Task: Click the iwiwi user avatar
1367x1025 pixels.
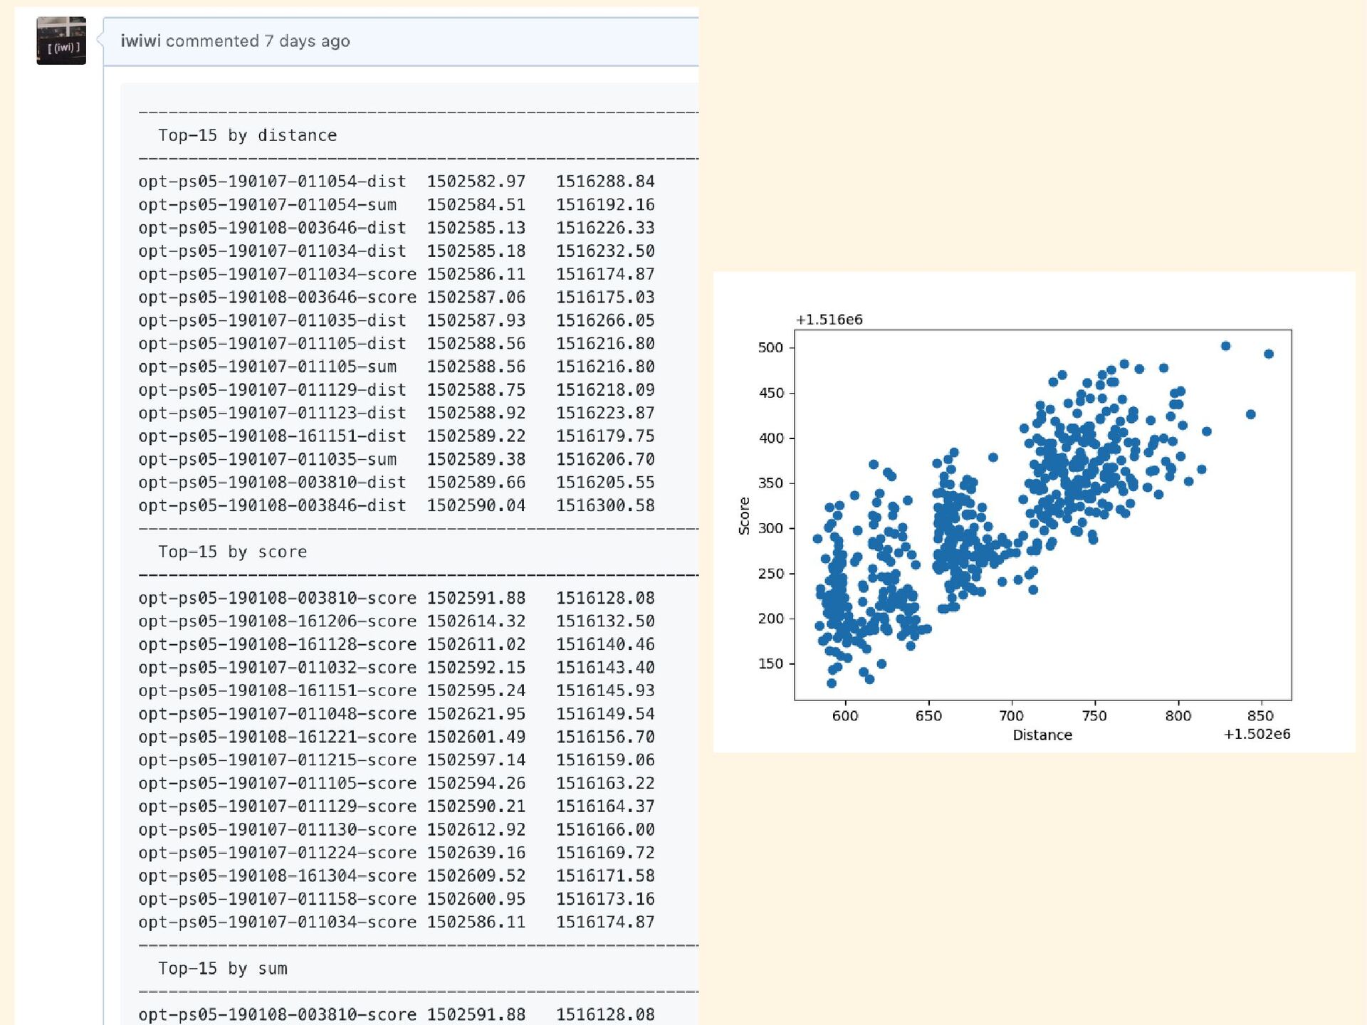Action: (61, 41)
